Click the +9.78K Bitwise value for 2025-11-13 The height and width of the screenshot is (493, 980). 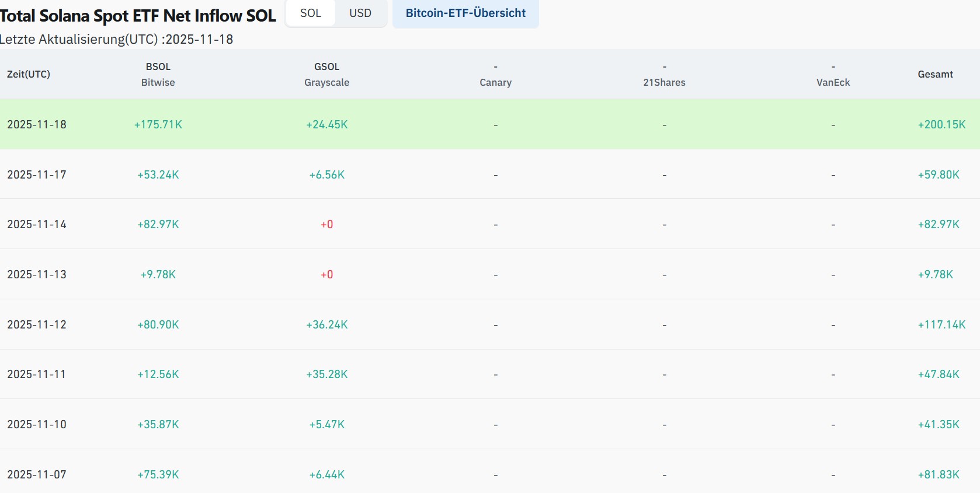tap(158, 274)
